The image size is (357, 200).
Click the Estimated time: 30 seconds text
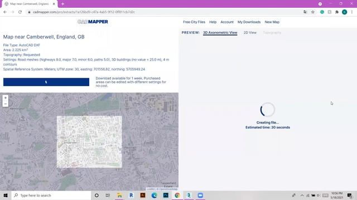(268, 127)
